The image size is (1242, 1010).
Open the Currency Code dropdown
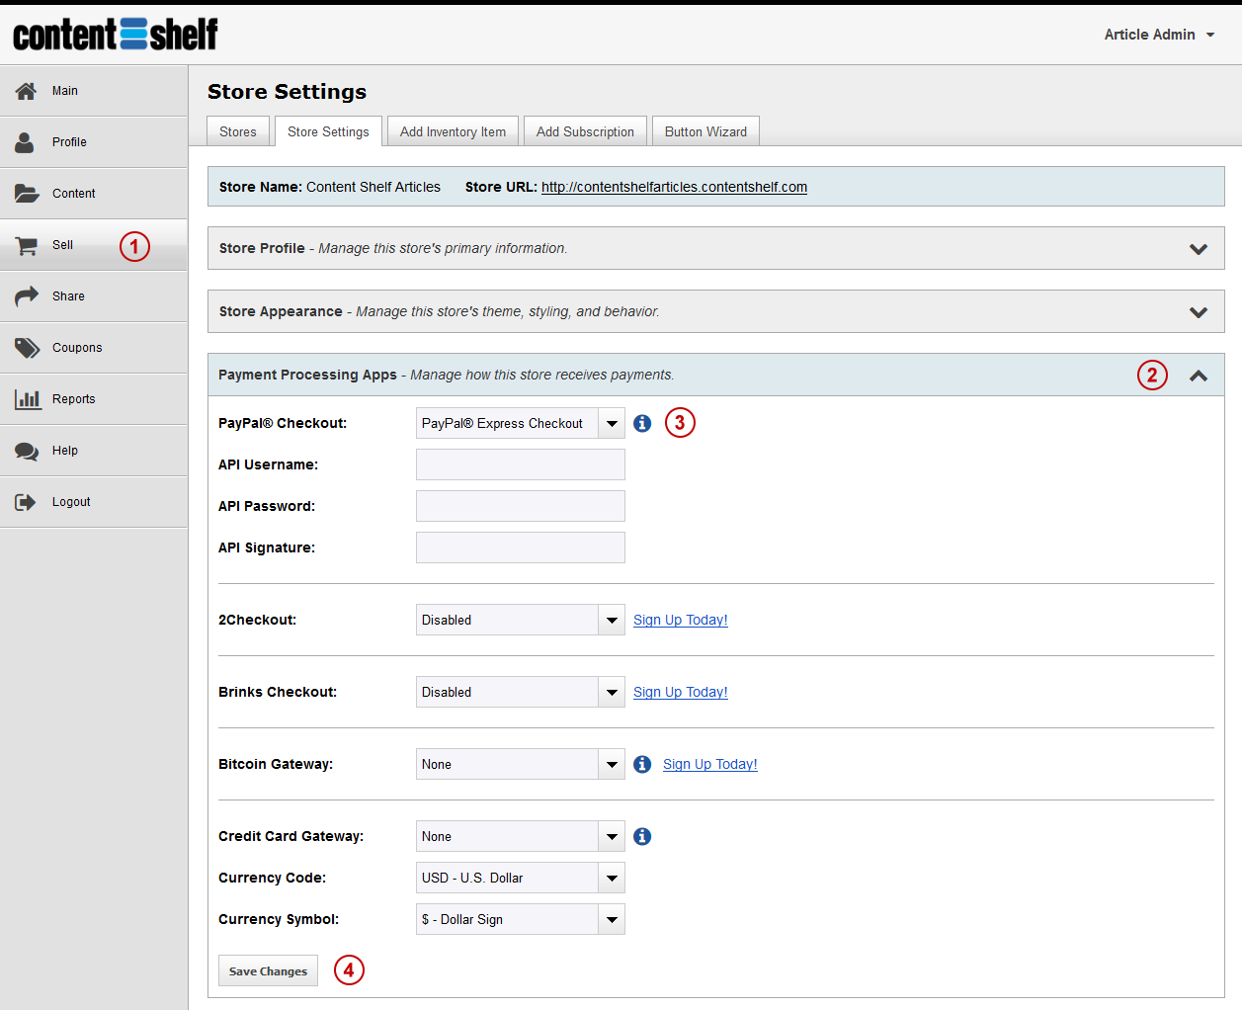coord(521,878)
